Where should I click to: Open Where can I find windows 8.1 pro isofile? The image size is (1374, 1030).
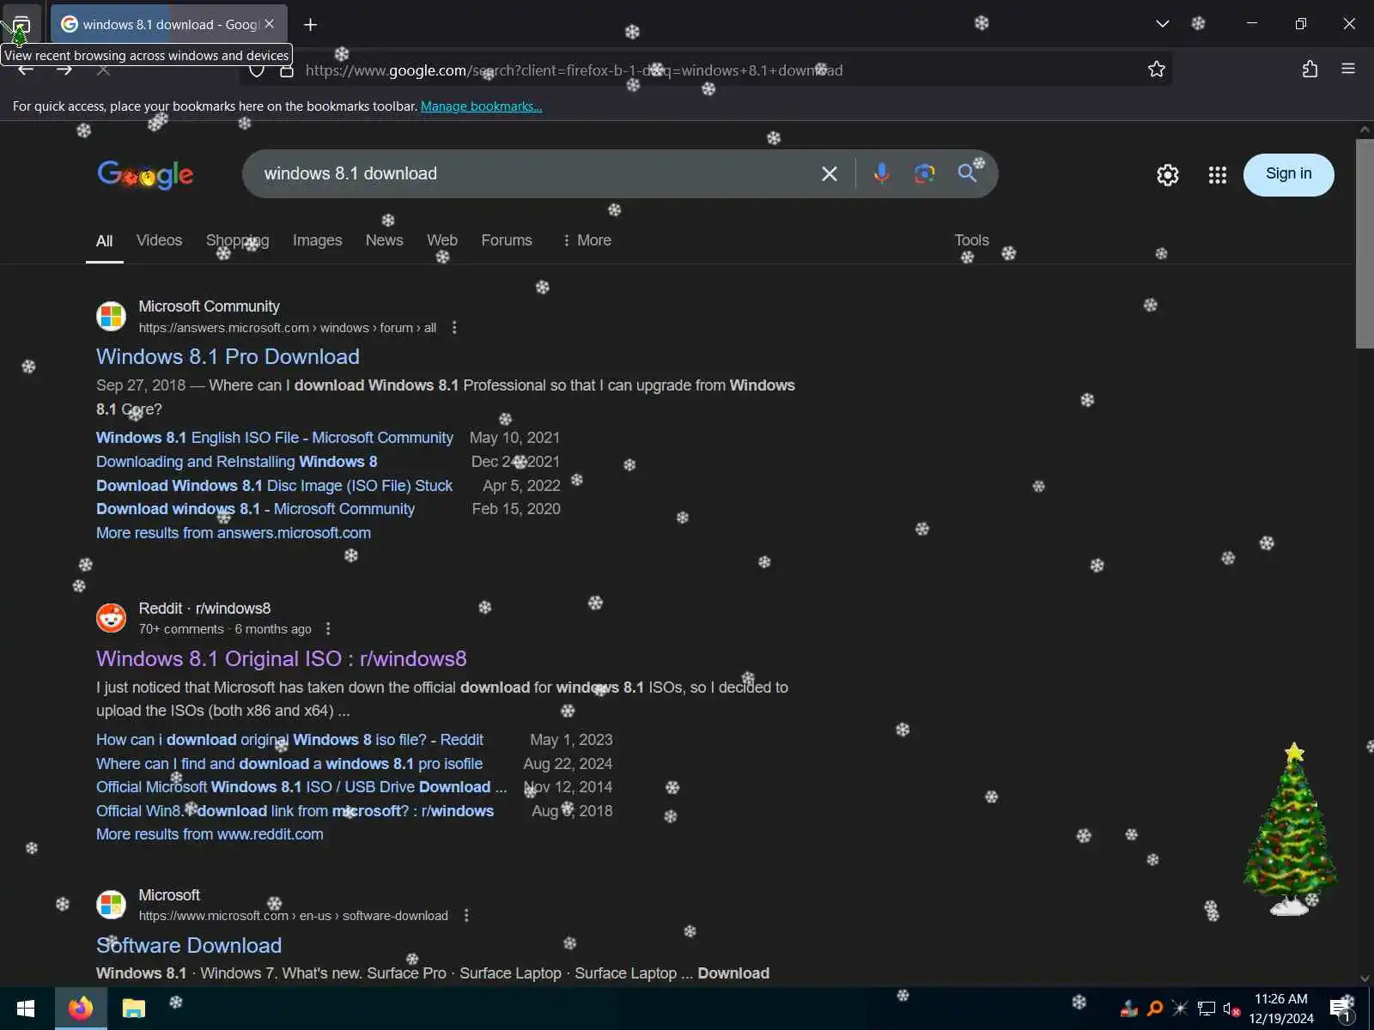click(289, 764)
